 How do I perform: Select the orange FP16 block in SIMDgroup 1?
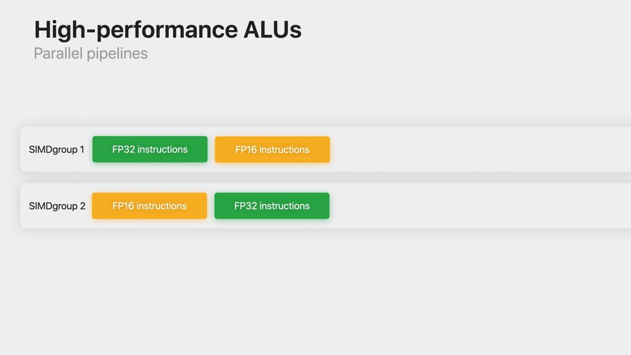click(x=272, y=150)
